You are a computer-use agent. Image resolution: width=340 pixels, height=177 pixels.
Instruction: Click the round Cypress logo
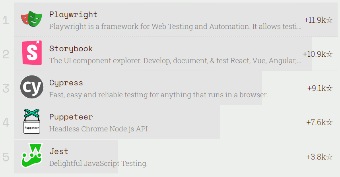point(32,87)
